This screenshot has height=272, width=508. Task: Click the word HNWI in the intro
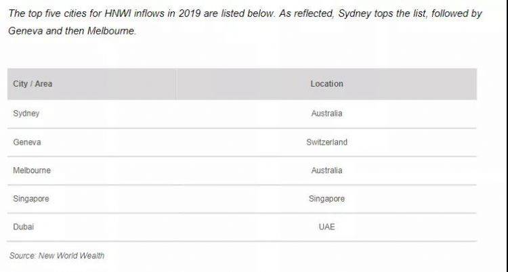click(x=118, y=14)
